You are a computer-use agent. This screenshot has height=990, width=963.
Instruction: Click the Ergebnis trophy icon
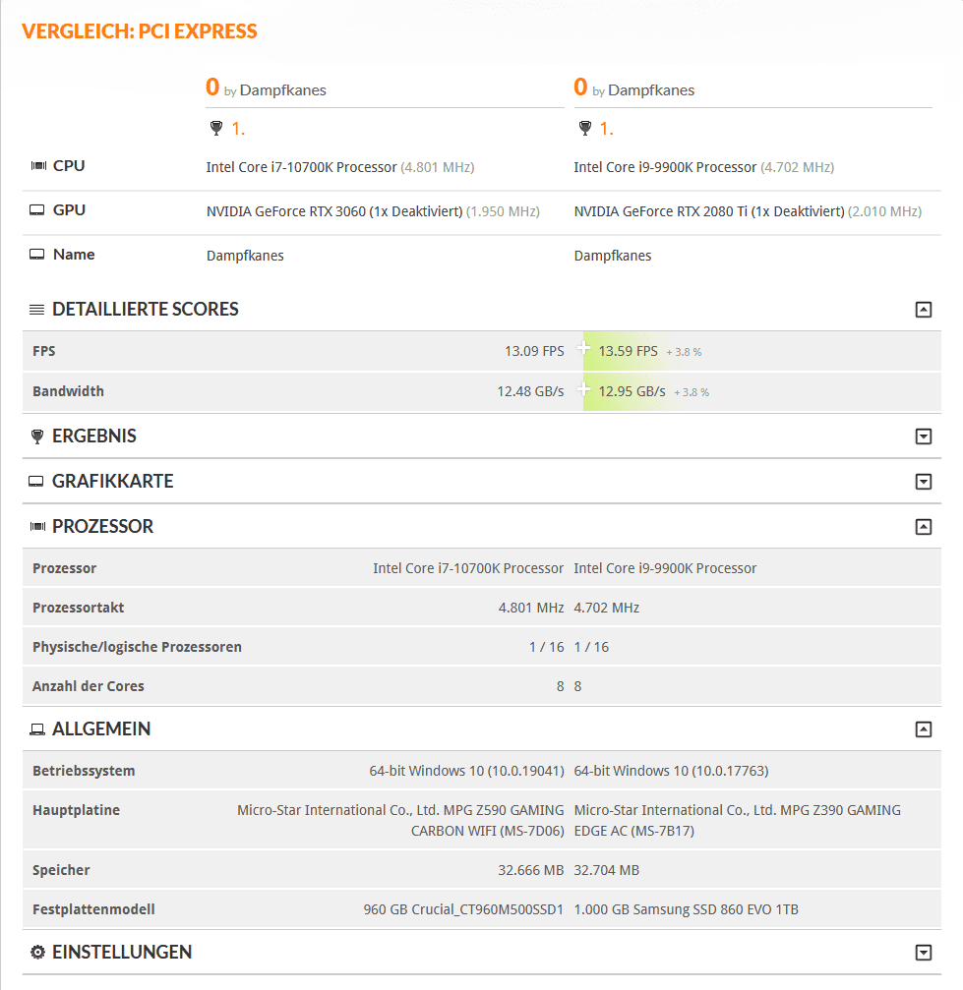pos(37,437)
